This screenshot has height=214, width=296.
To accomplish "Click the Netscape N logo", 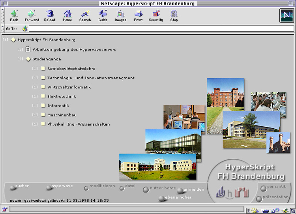I will point(287,15).
